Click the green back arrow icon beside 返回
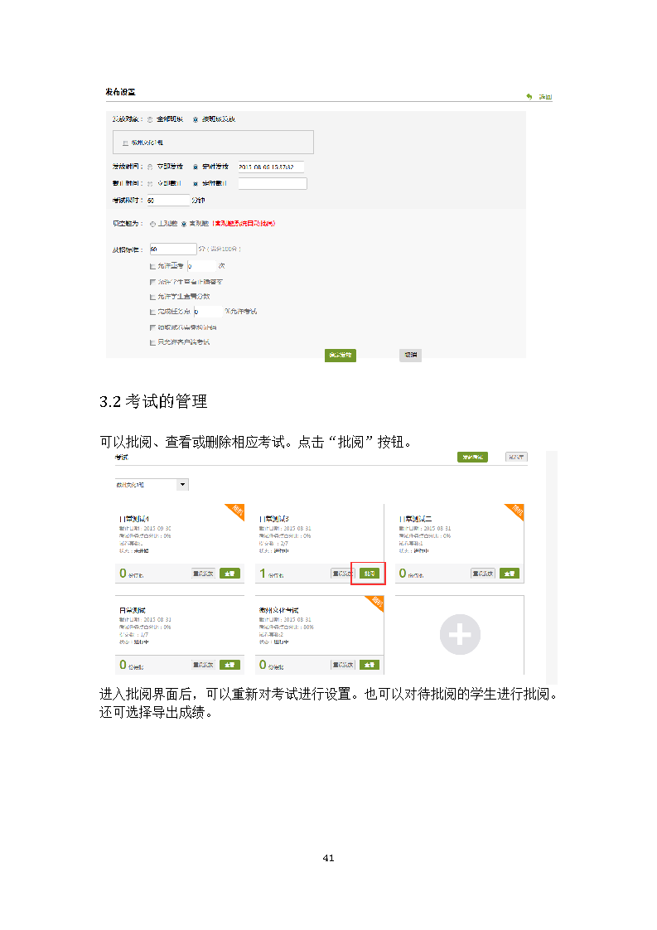The height and width of the screenshot is (930, 657). click(529, 97)
